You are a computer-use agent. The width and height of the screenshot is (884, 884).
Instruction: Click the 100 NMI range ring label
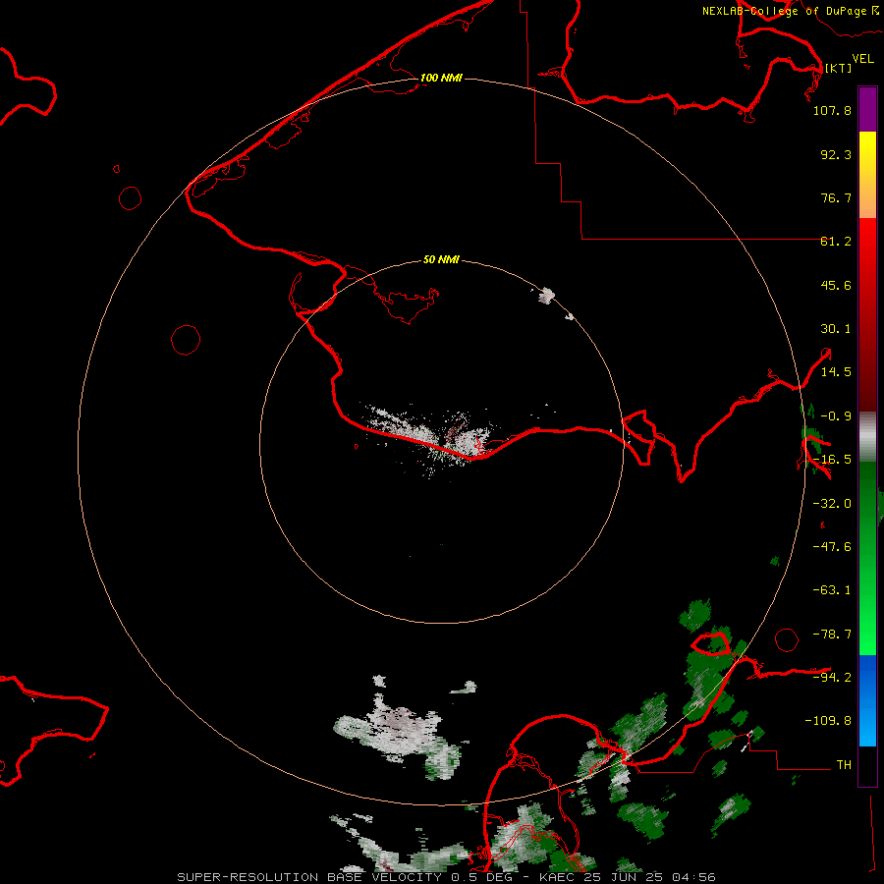click(441, 78)
